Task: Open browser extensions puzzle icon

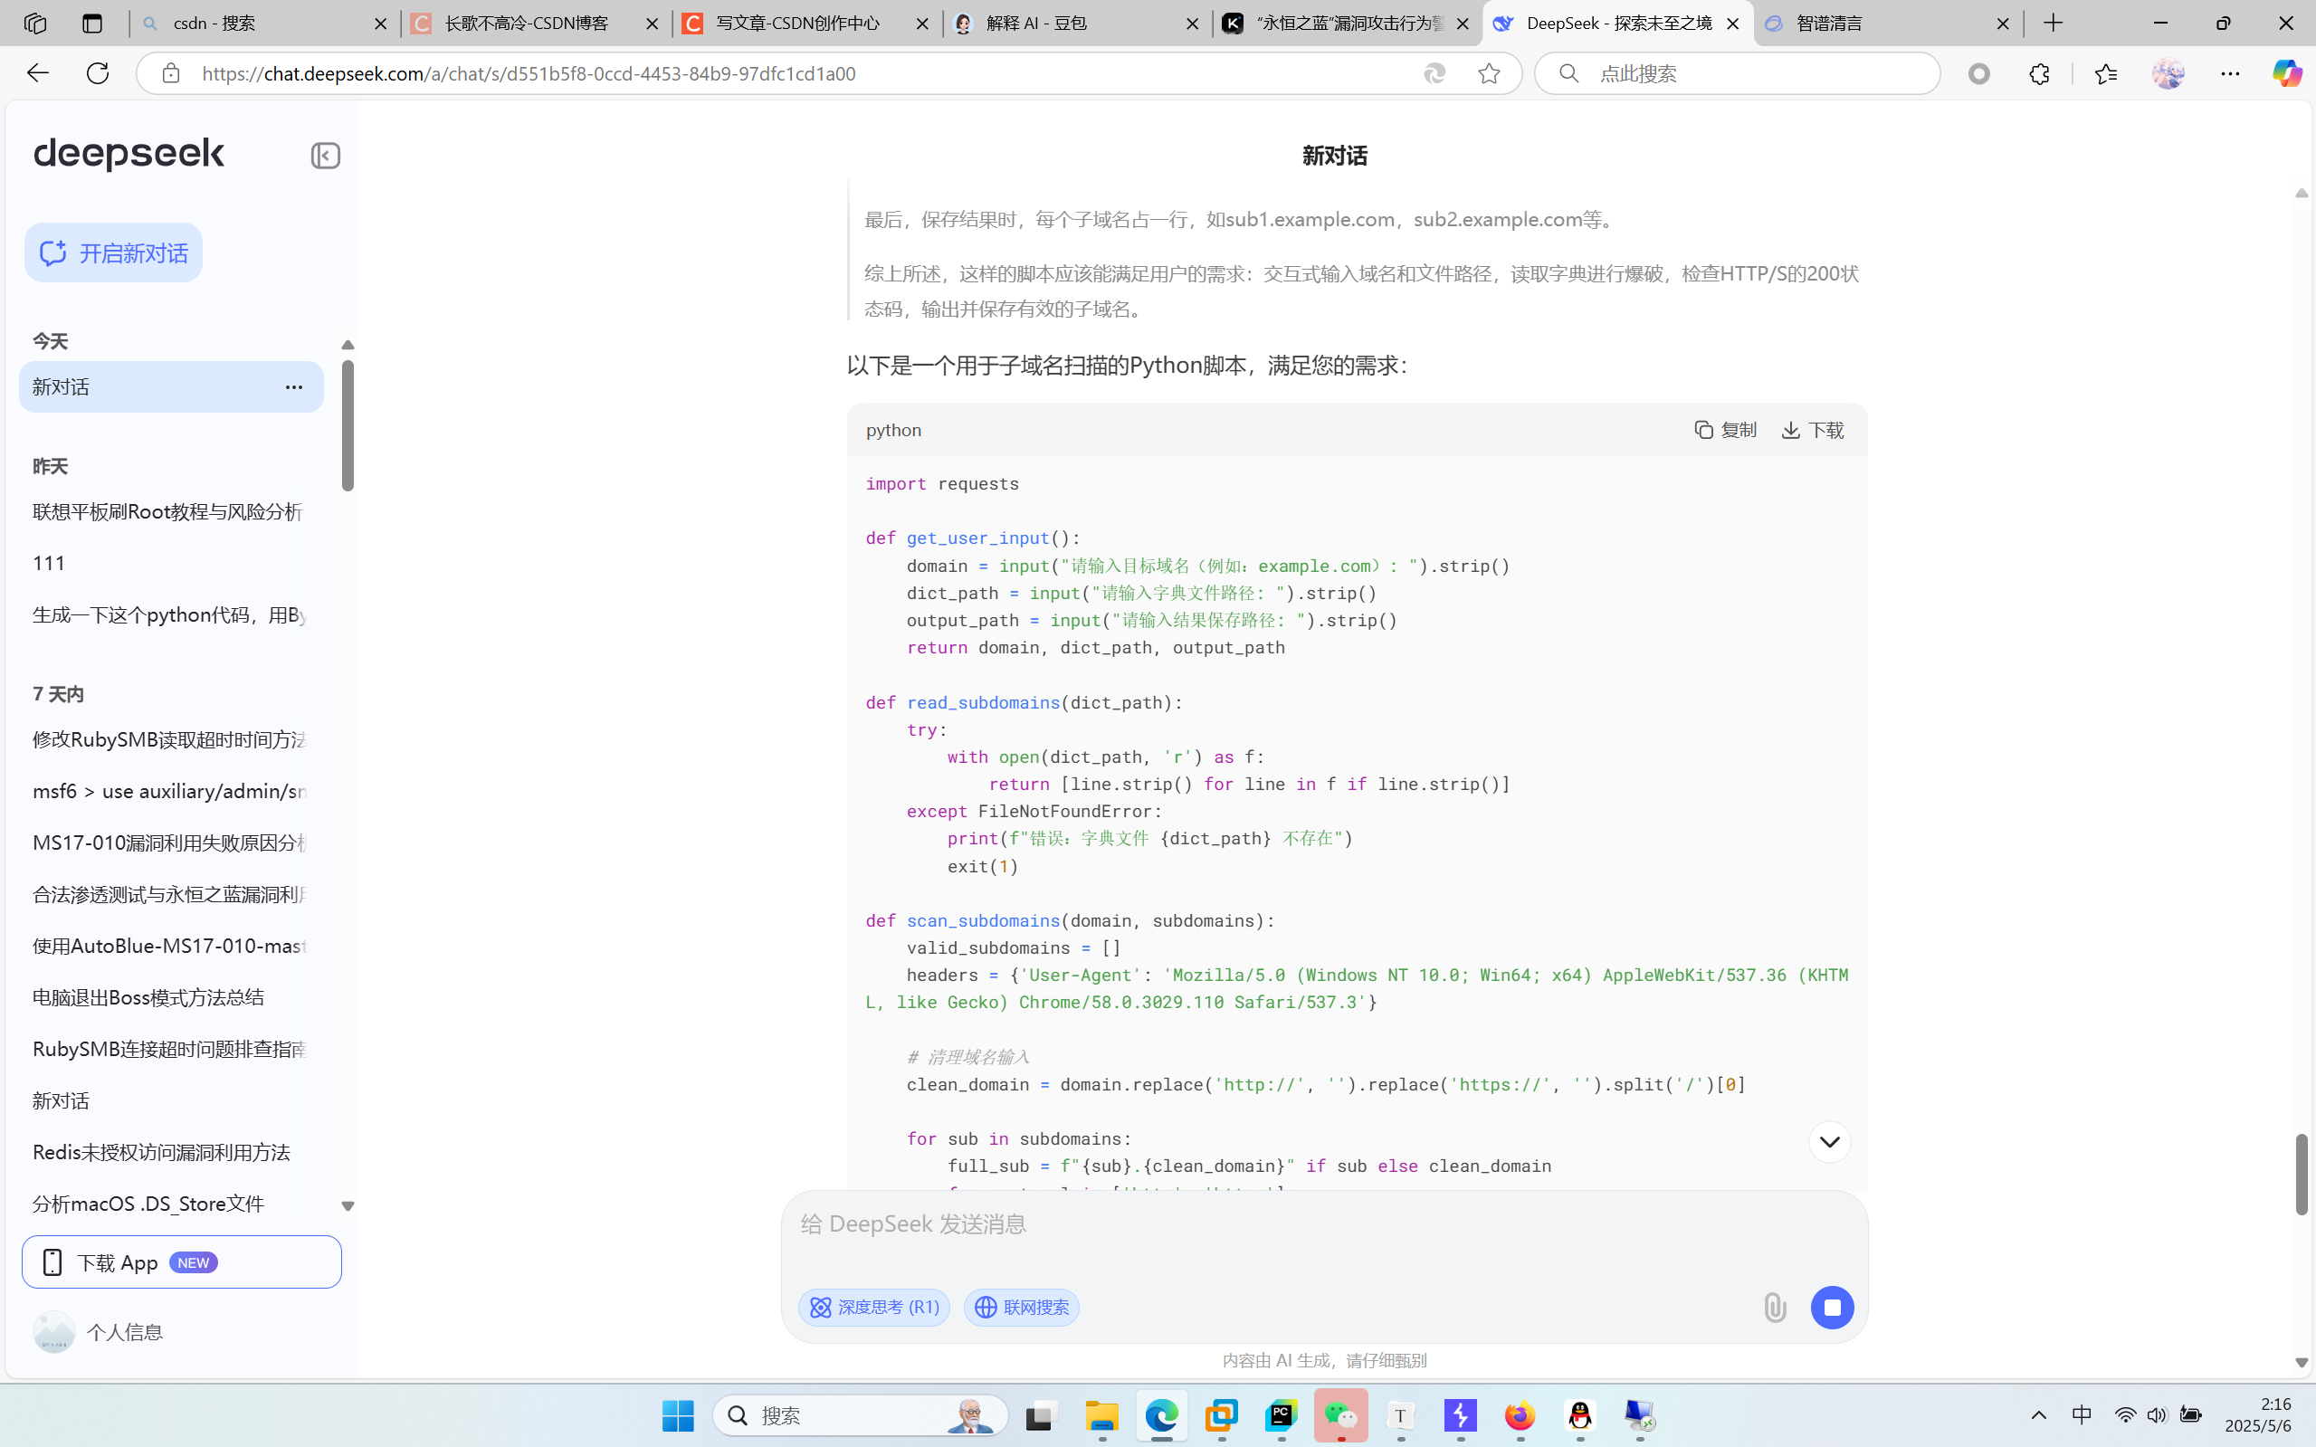Action: [2038, 73]
